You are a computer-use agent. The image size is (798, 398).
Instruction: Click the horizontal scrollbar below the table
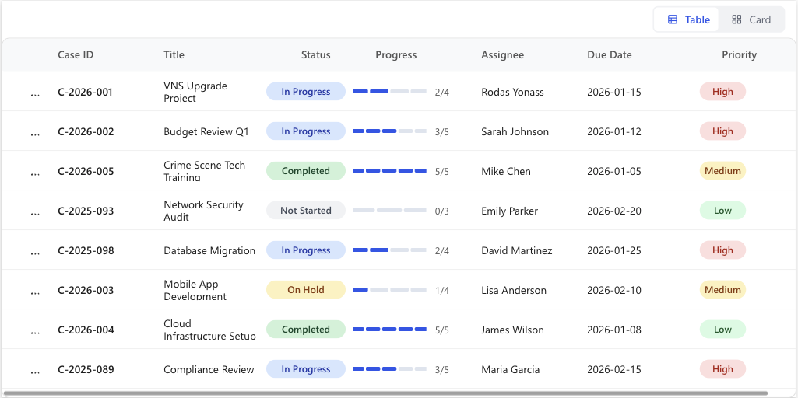click(385, 393)
